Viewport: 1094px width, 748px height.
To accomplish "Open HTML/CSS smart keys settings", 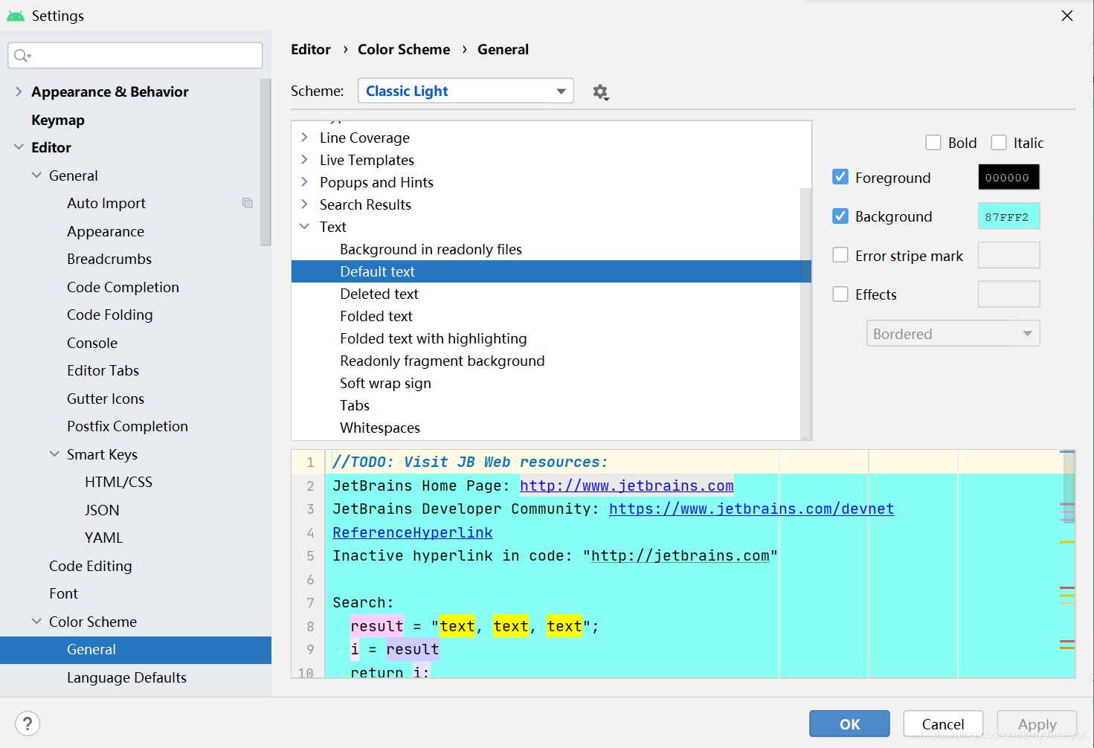I will click(x=118, y=482).
